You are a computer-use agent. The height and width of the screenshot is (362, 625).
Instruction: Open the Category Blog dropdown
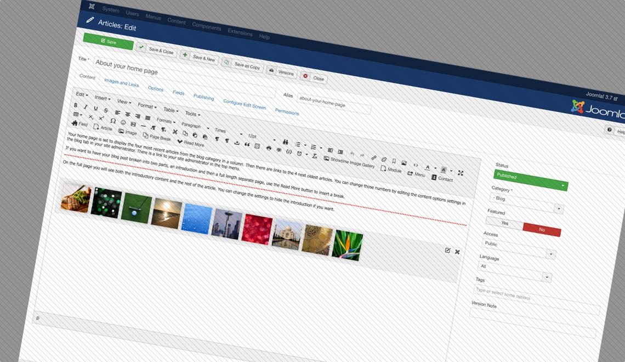pos(526,203)
